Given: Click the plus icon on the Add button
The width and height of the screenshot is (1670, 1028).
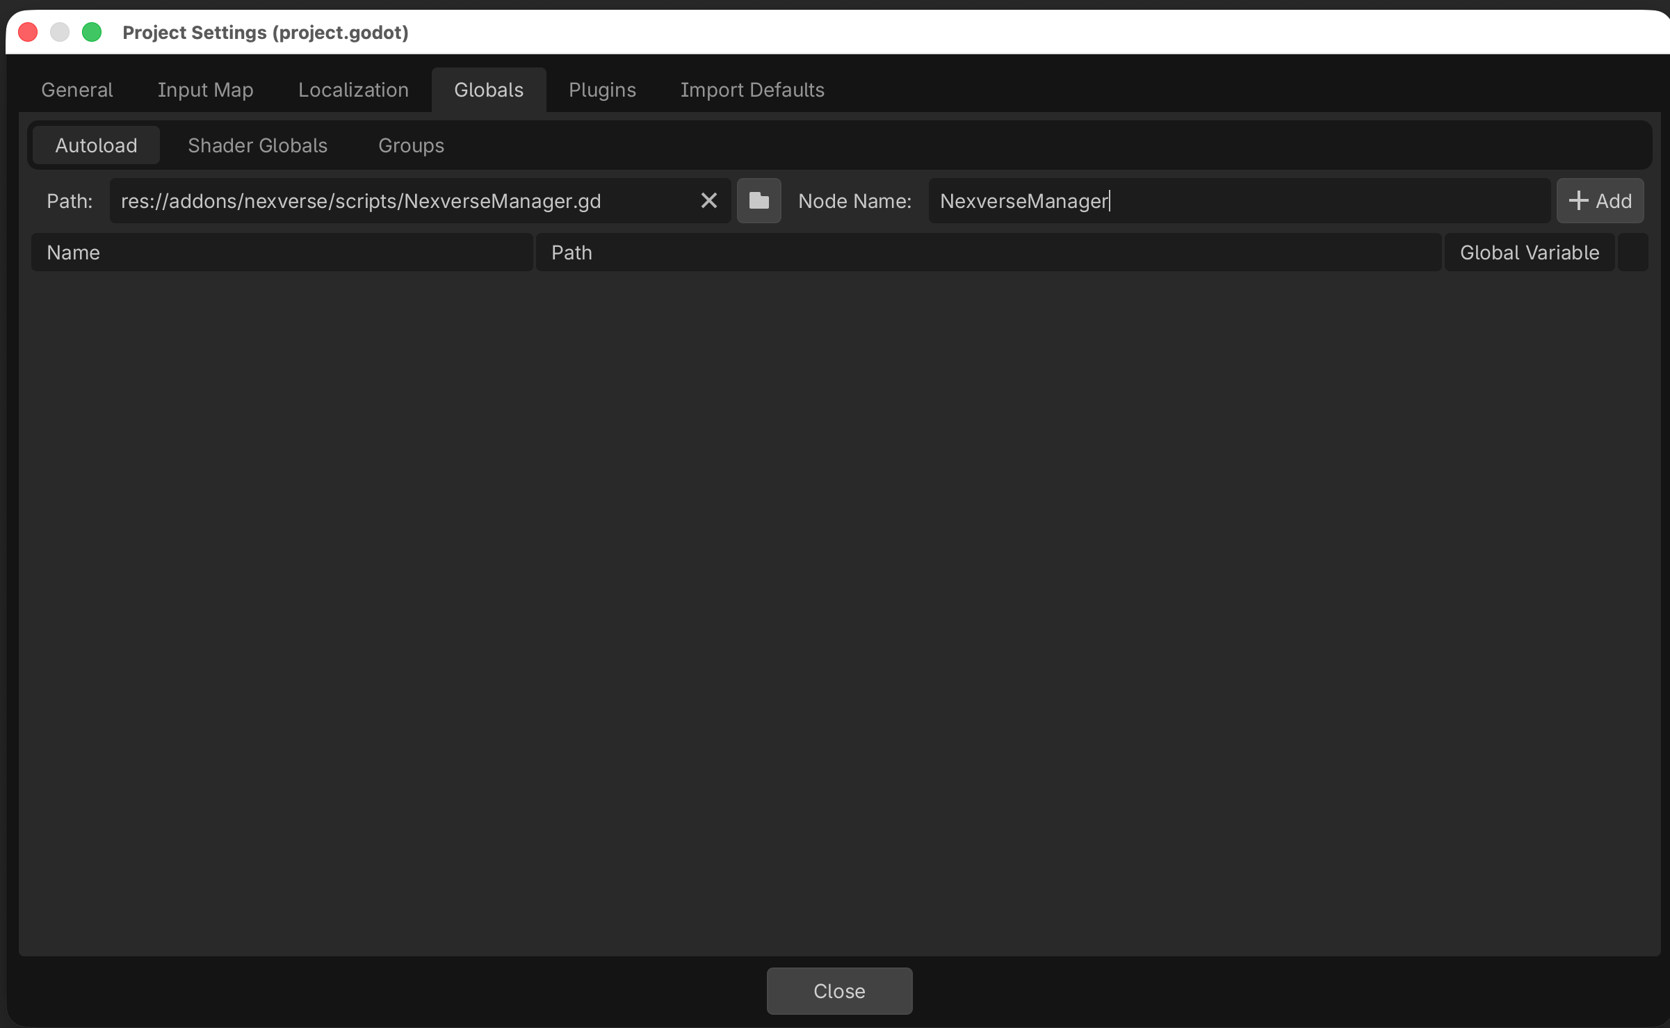Looking at the screenshot, I should point(1577,200).
